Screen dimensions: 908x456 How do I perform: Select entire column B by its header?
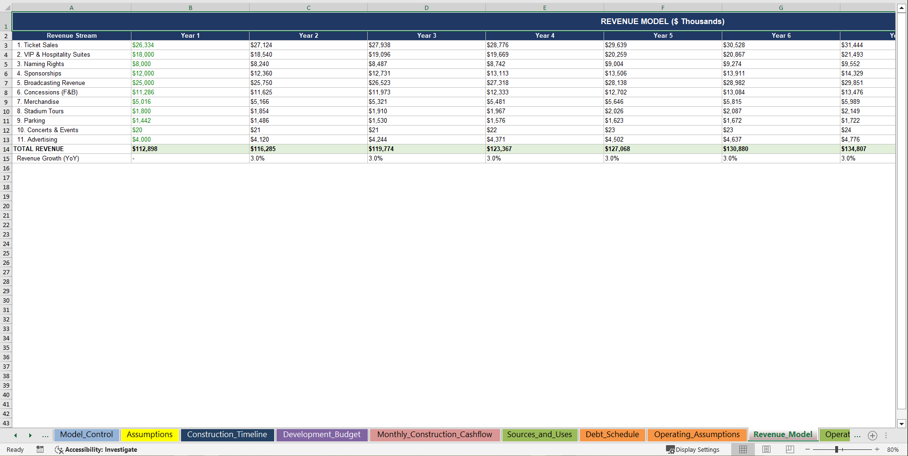click(x=190, y=8)
